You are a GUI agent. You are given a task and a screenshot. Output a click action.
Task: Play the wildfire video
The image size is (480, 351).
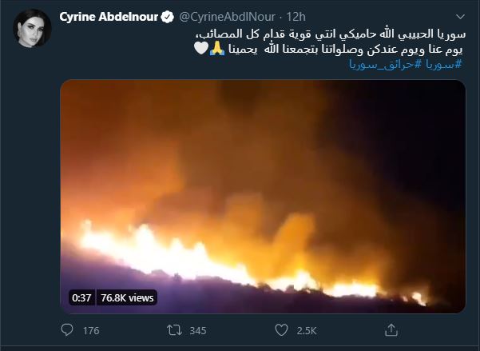click(x=263, y=197)
